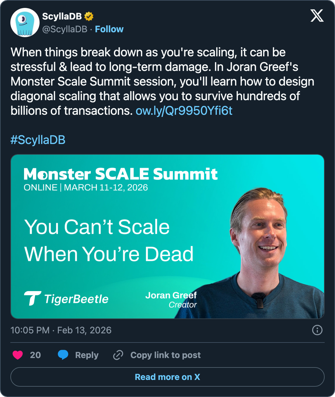
Task: Click the Reply text label
Action: tap(87, 355)
